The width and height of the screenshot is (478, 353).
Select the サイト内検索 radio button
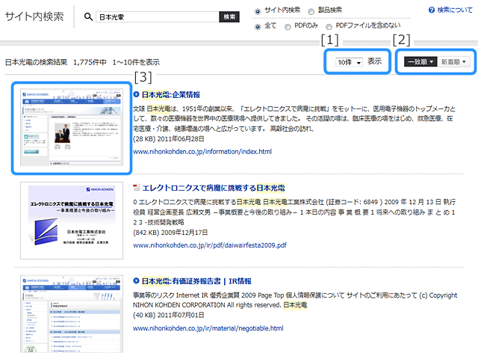coord(258,12)
